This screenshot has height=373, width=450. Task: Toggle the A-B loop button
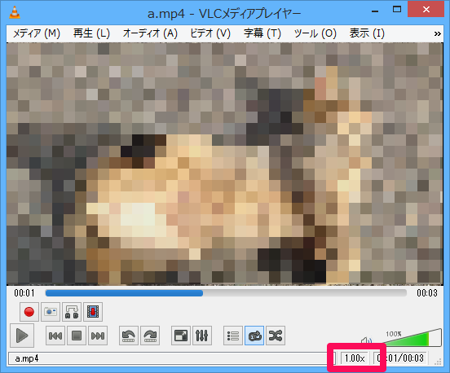[x=72, y=312]
